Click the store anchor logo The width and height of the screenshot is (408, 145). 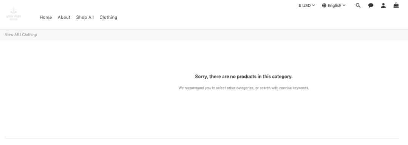point(14,14)
